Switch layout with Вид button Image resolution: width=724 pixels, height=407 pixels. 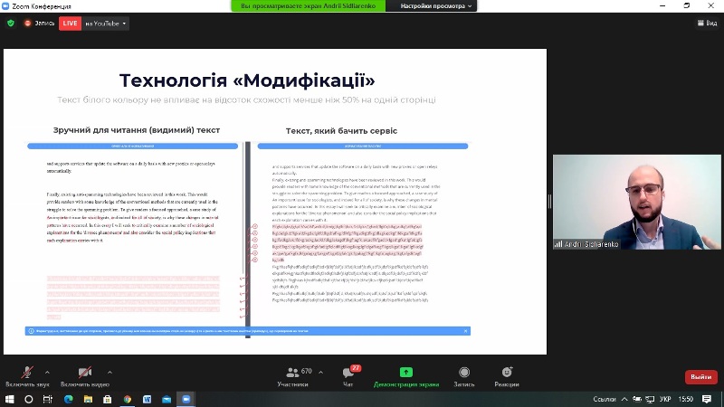(707, 23)
